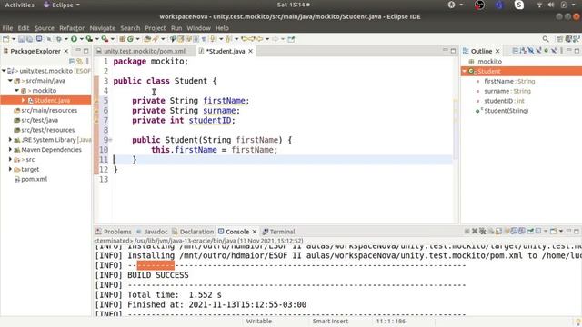Click the Run Last Tool icon with red toolbox

click(x=105, y=39)
